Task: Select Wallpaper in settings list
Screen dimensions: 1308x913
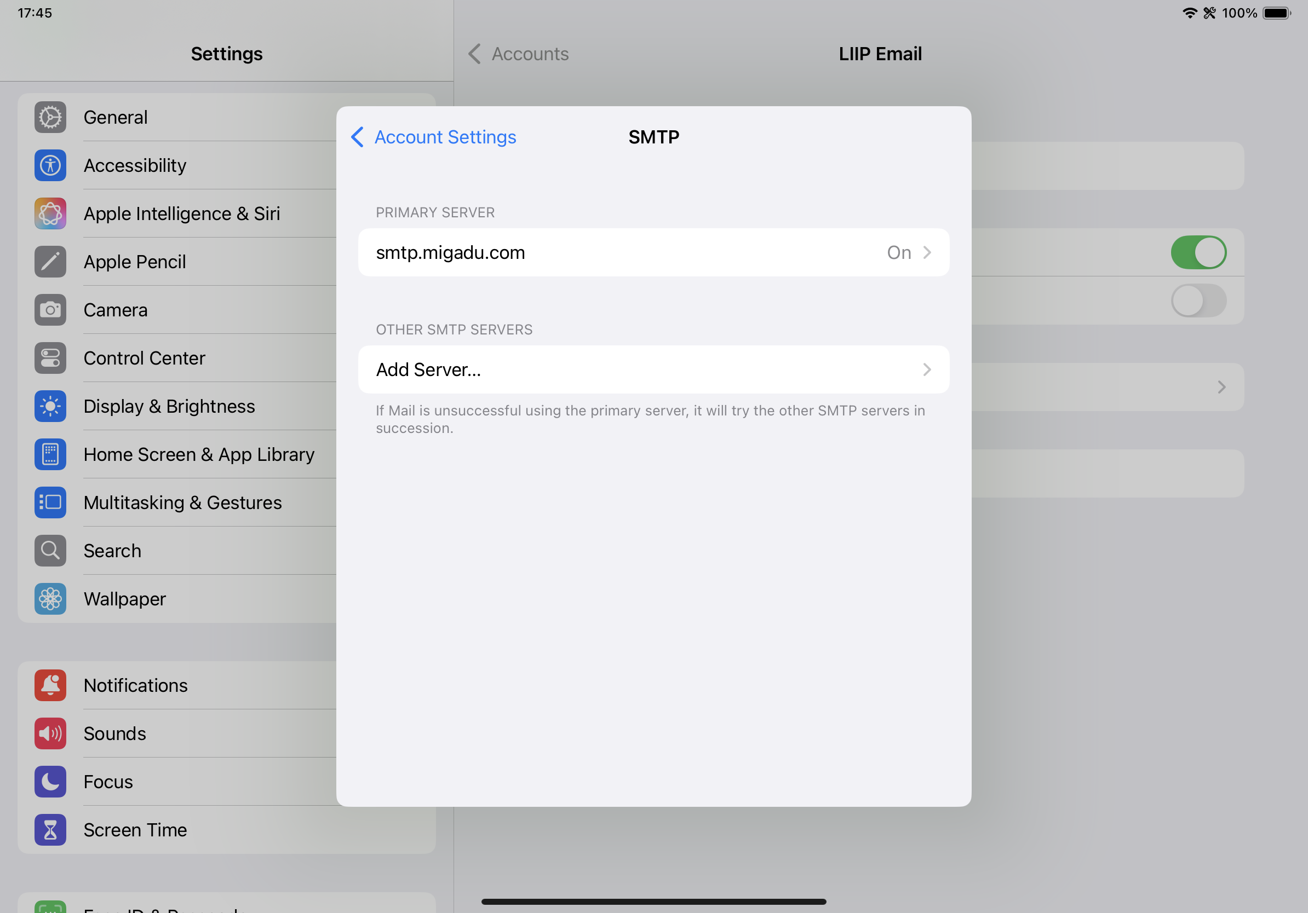Action: click(125, 599)
